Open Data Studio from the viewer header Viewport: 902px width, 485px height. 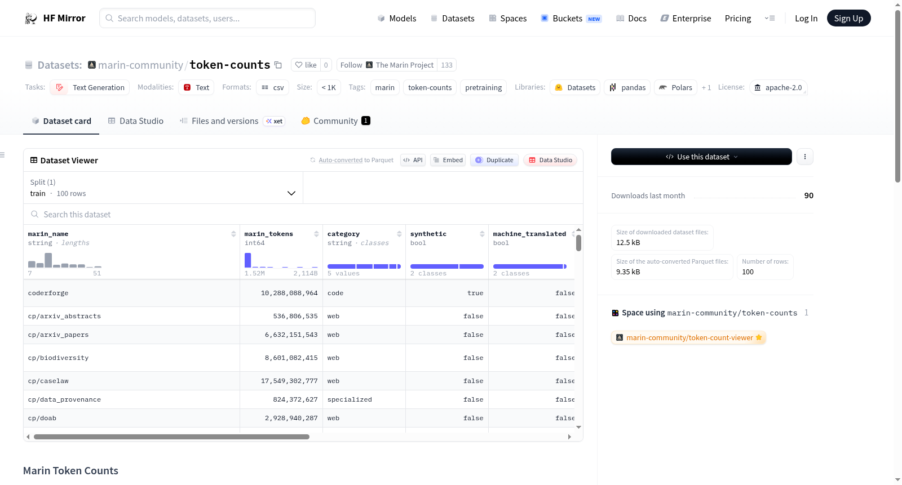tap(550, 160)
